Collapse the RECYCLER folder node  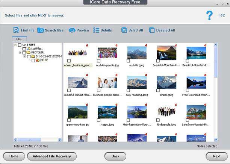point(20,53)
